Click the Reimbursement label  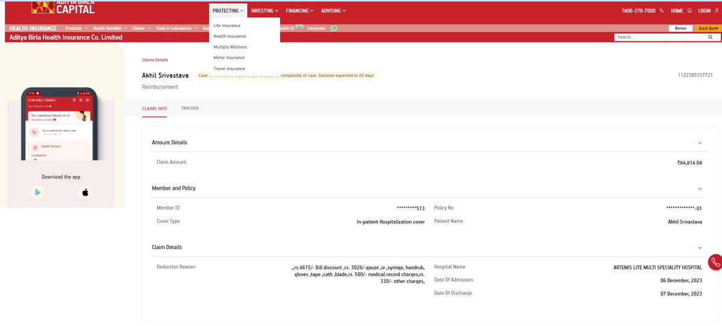tap(159, 87)
